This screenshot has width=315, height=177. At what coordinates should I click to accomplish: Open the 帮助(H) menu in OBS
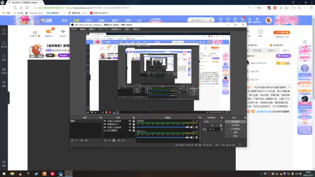point(136,29)
